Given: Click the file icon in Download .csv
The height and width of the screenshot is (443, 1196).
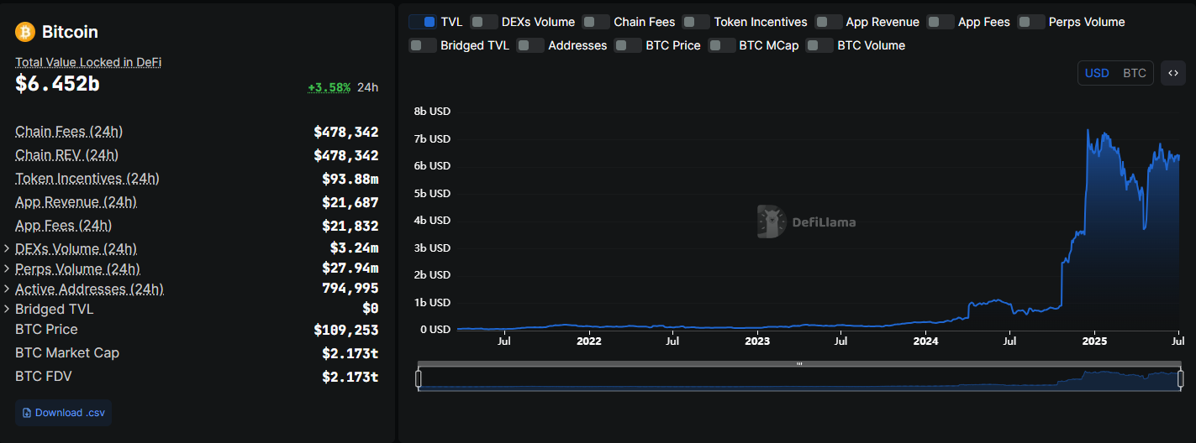Looking at the screenshot, I should tap(27, 413).
